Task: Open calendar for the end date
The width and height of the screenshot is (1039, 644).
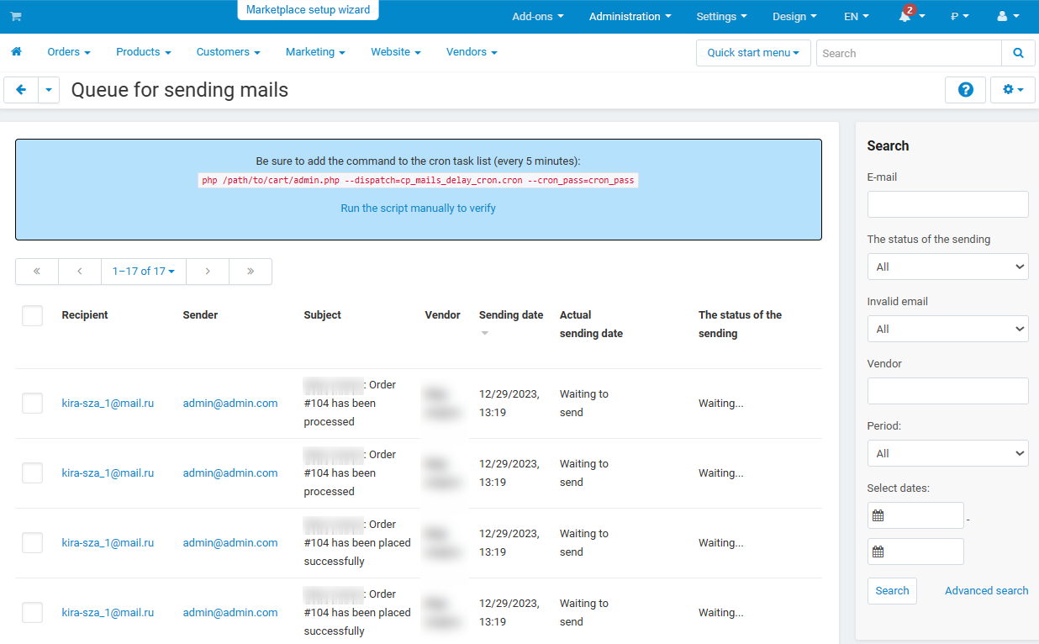Action: 878,552
